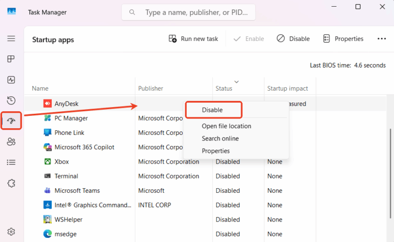Click None impact in the msedge row
The width and height of the screenshot is (394, 242).
(274, 234)
